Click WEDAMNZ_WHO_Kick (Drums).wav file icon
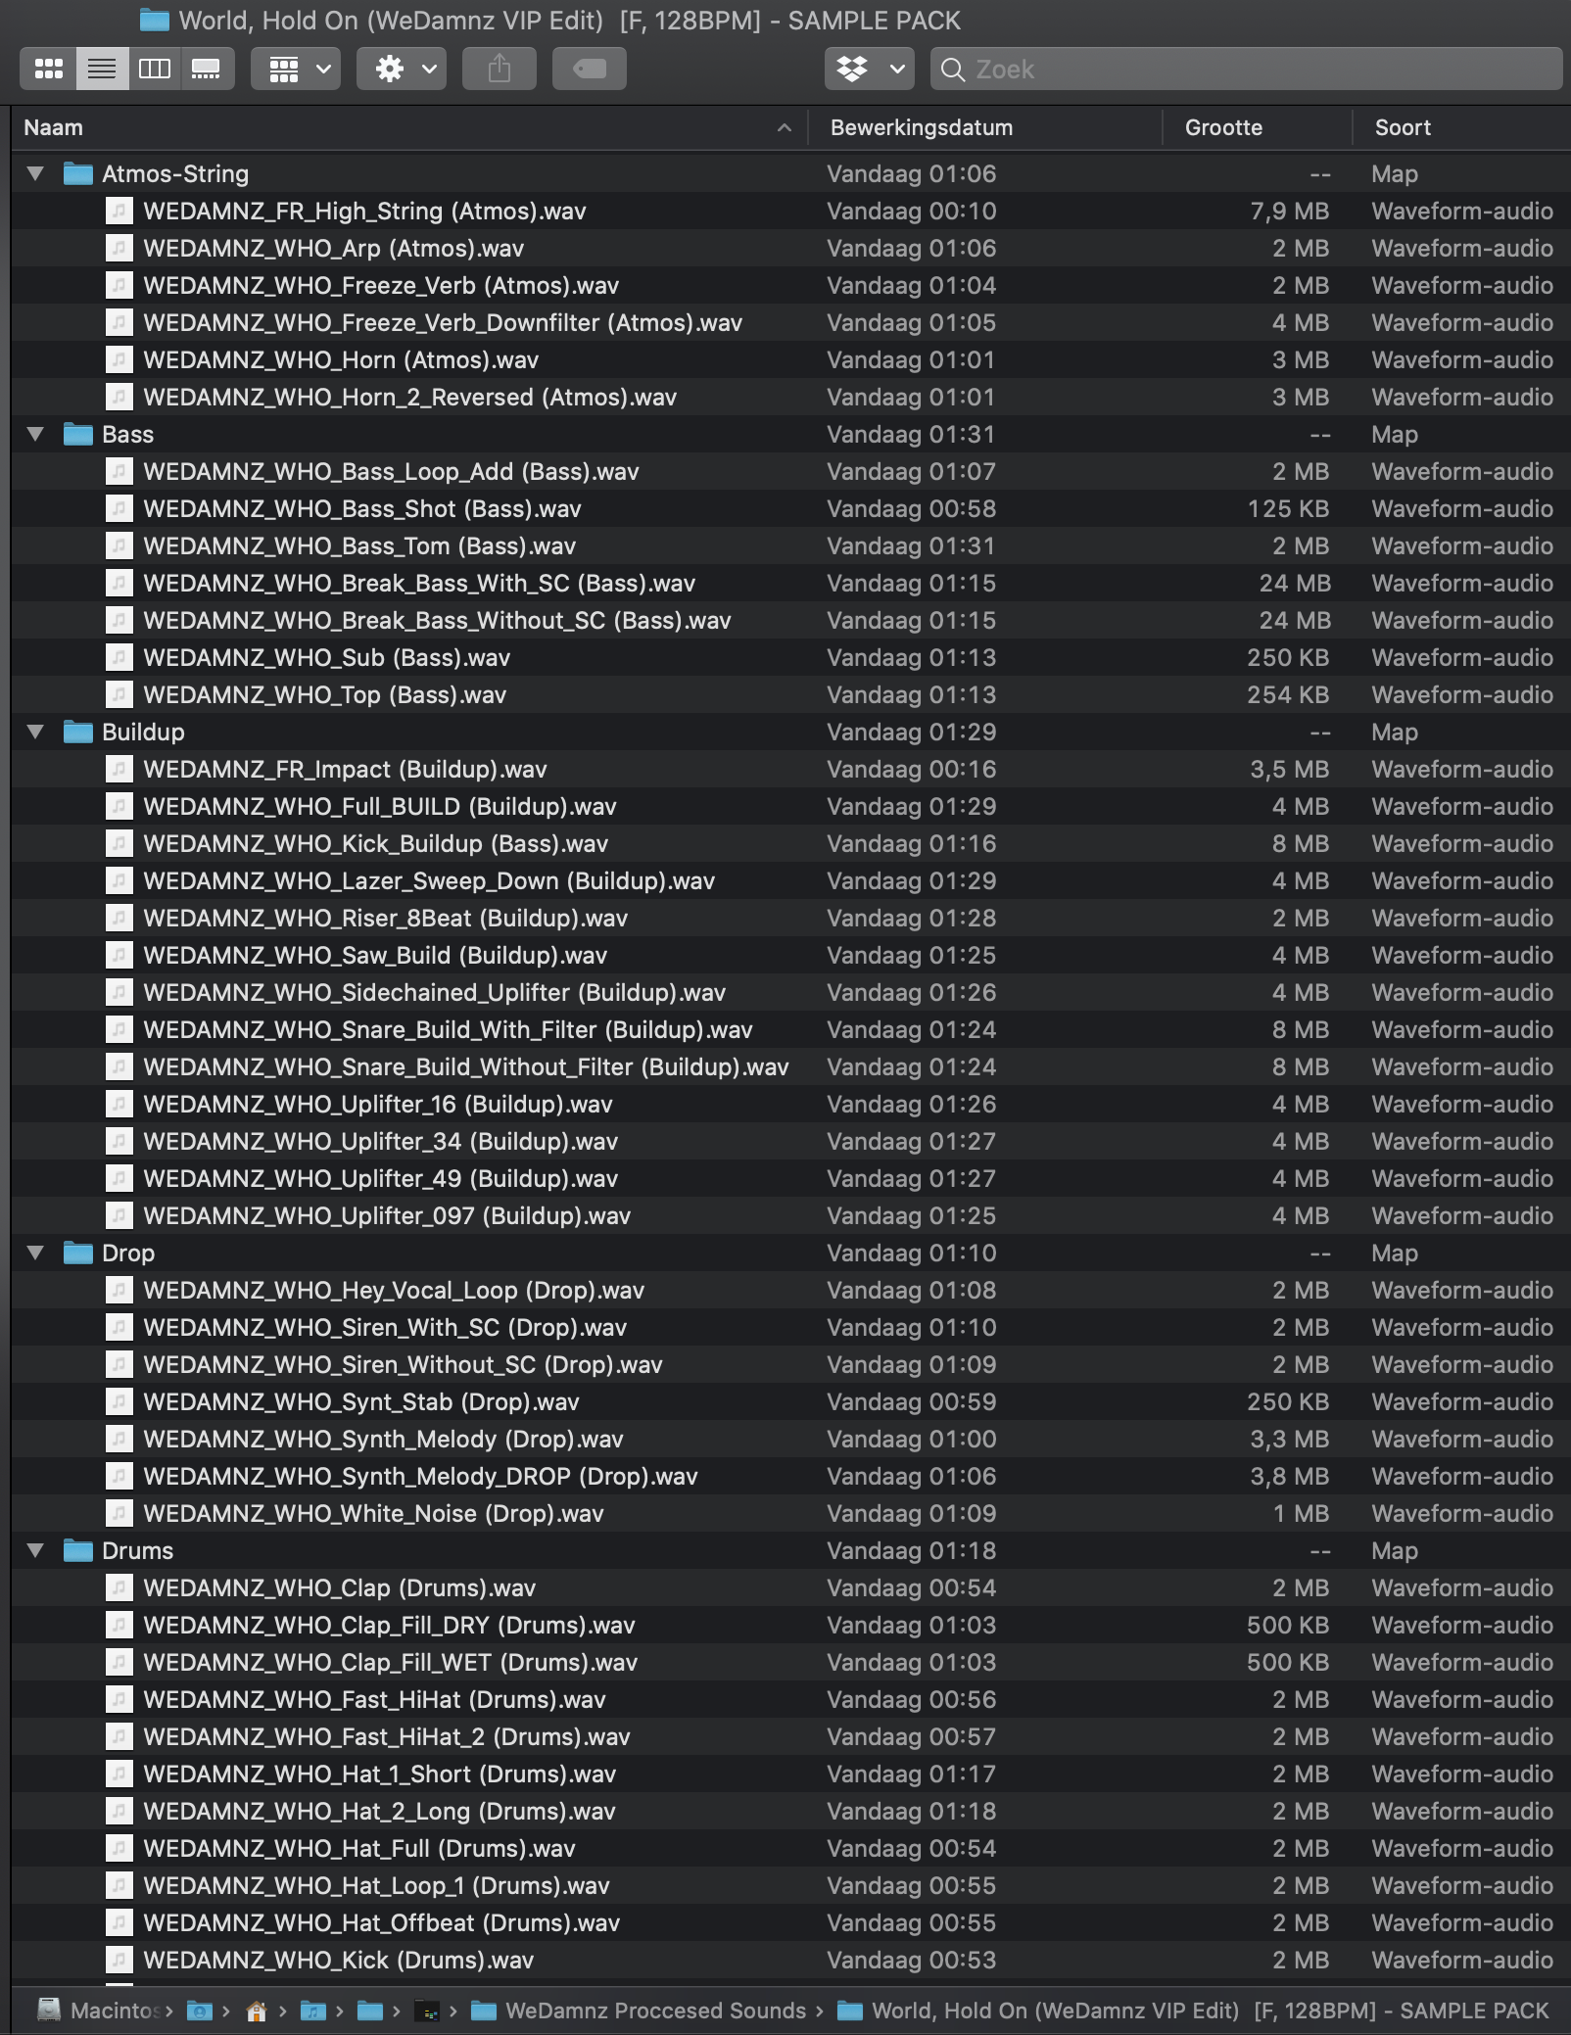1571x2035 pixels. [119, 1960]
